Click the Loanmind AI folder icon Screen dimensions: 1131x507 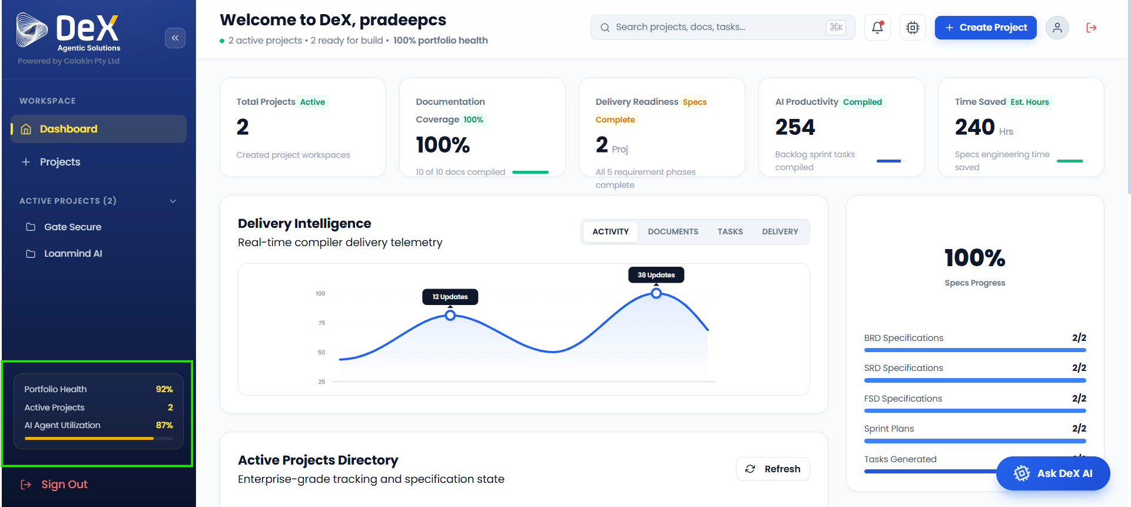pos(31,254)
